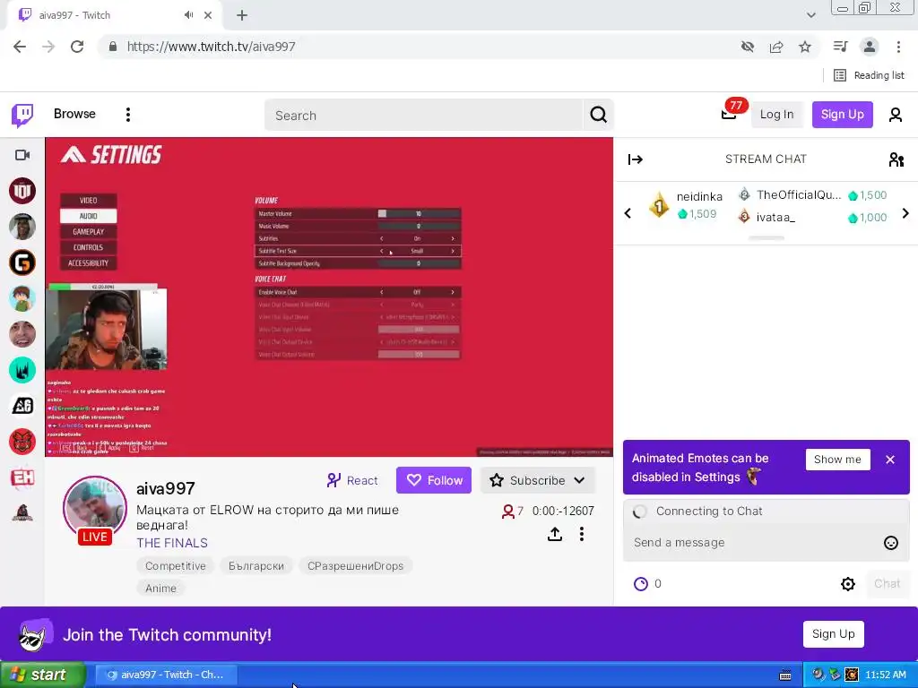
Task: Click the Anime tag
Action: click(x=160, y=588)
